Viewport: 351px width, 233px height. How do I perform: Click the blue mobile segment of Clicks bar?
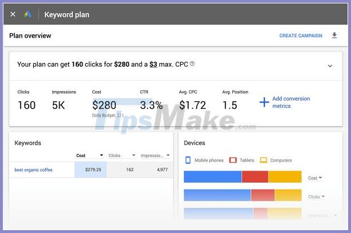click(217, 195)
